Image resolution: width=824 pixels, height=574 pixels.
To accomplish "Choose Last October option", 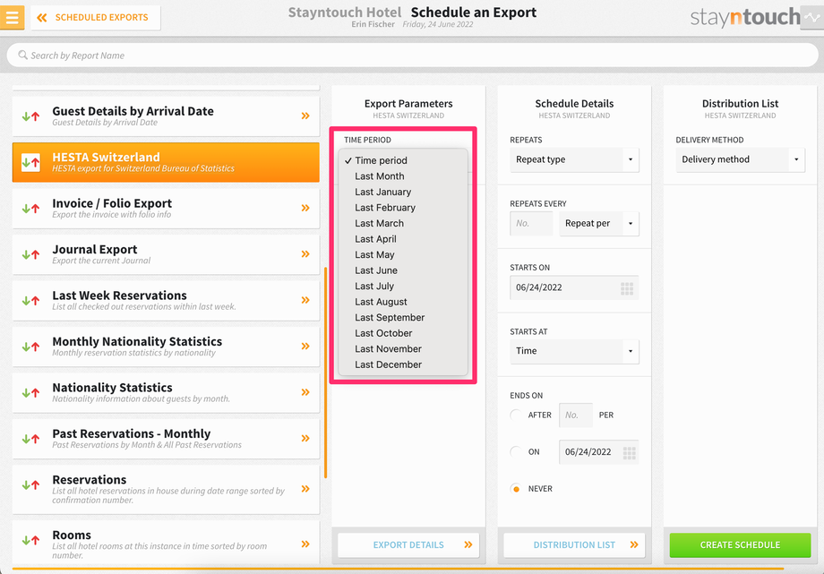I will click(x=402, y=333).
